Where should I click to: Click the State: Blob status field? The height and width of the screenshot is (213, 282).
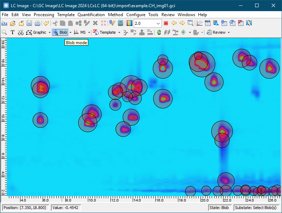pyautogui.click(x=220, y=208)
